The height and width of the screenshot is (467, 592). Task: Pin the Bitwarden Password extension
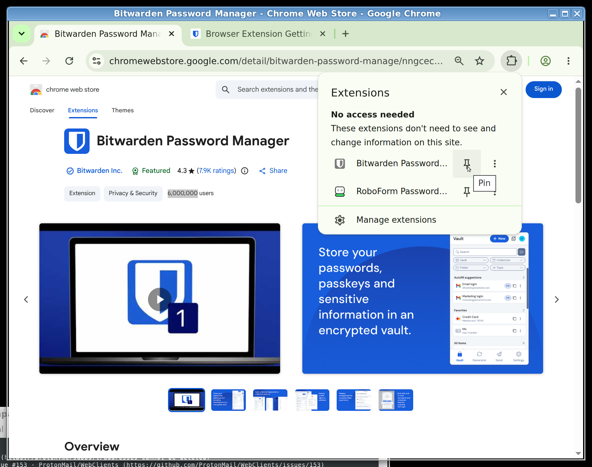[x=467, y=164]
